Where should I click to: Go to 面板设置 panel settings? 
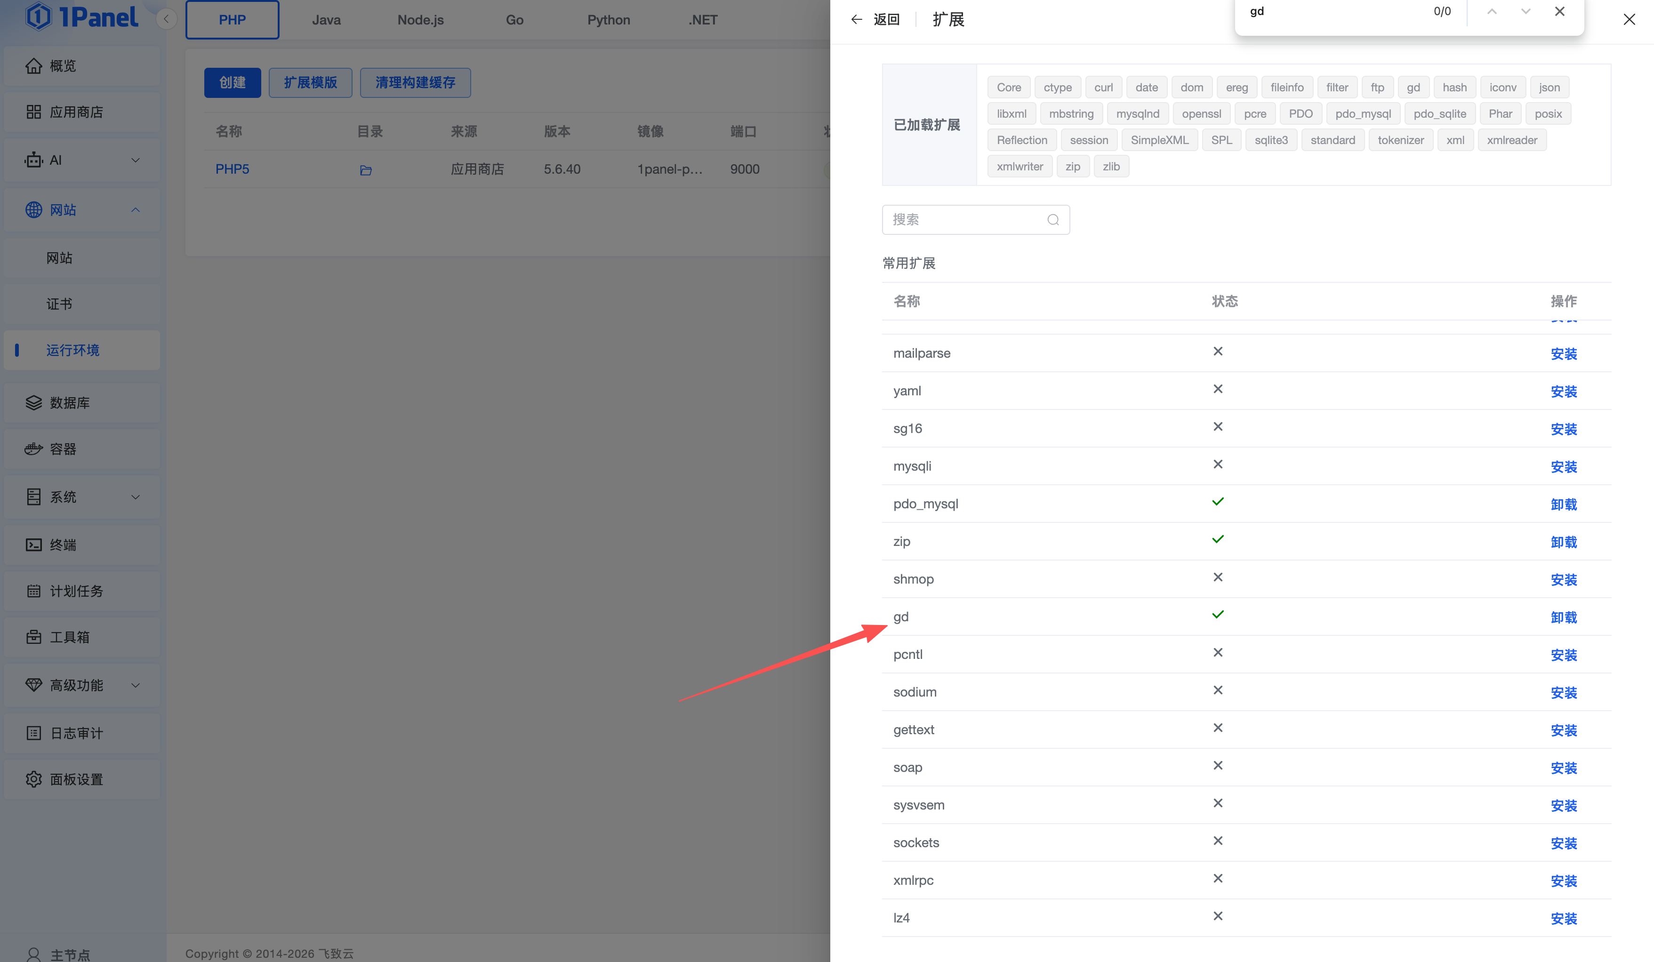click(76, 779)
